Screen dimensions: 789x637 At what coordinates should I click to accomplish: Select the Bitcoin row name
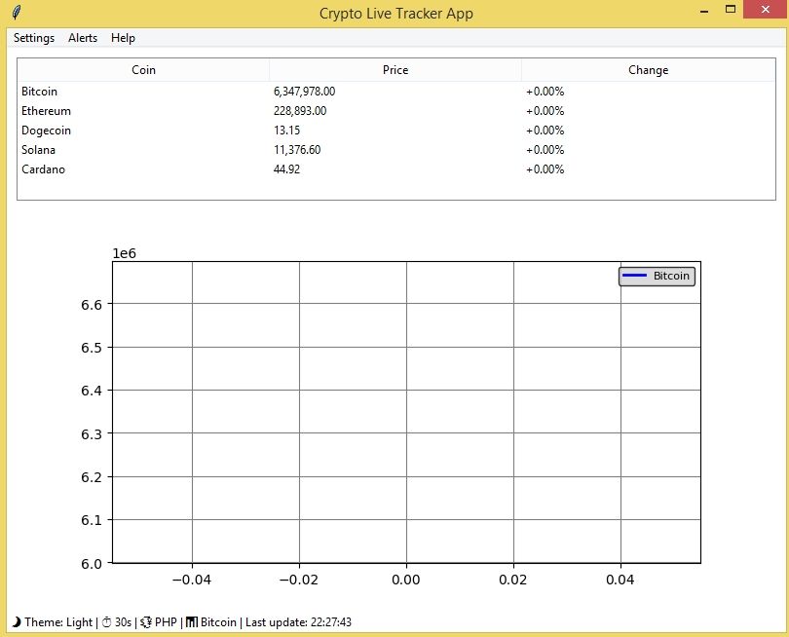pyautogui.click(x=39, y=92)
